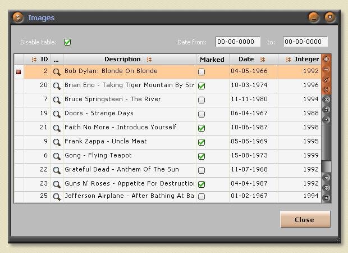
Task: Open magnifier icon for Guns N' Roses row
Action: click(x=57, y=184)
